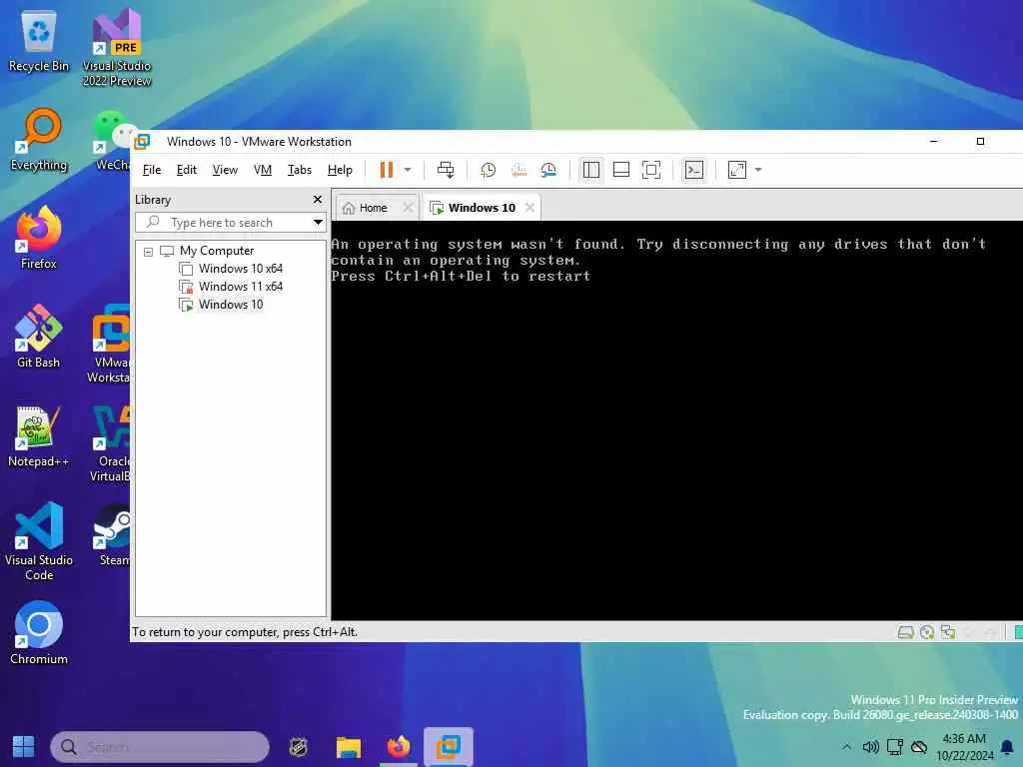Click the taskbar Search box
The image size is (1023, 767).
pos(160,747)
